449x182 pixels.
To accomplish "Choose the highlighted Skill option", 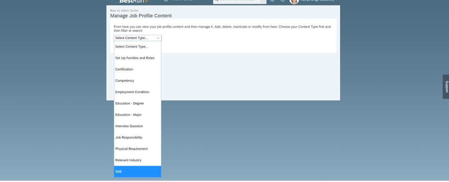I will click(137, 171).
